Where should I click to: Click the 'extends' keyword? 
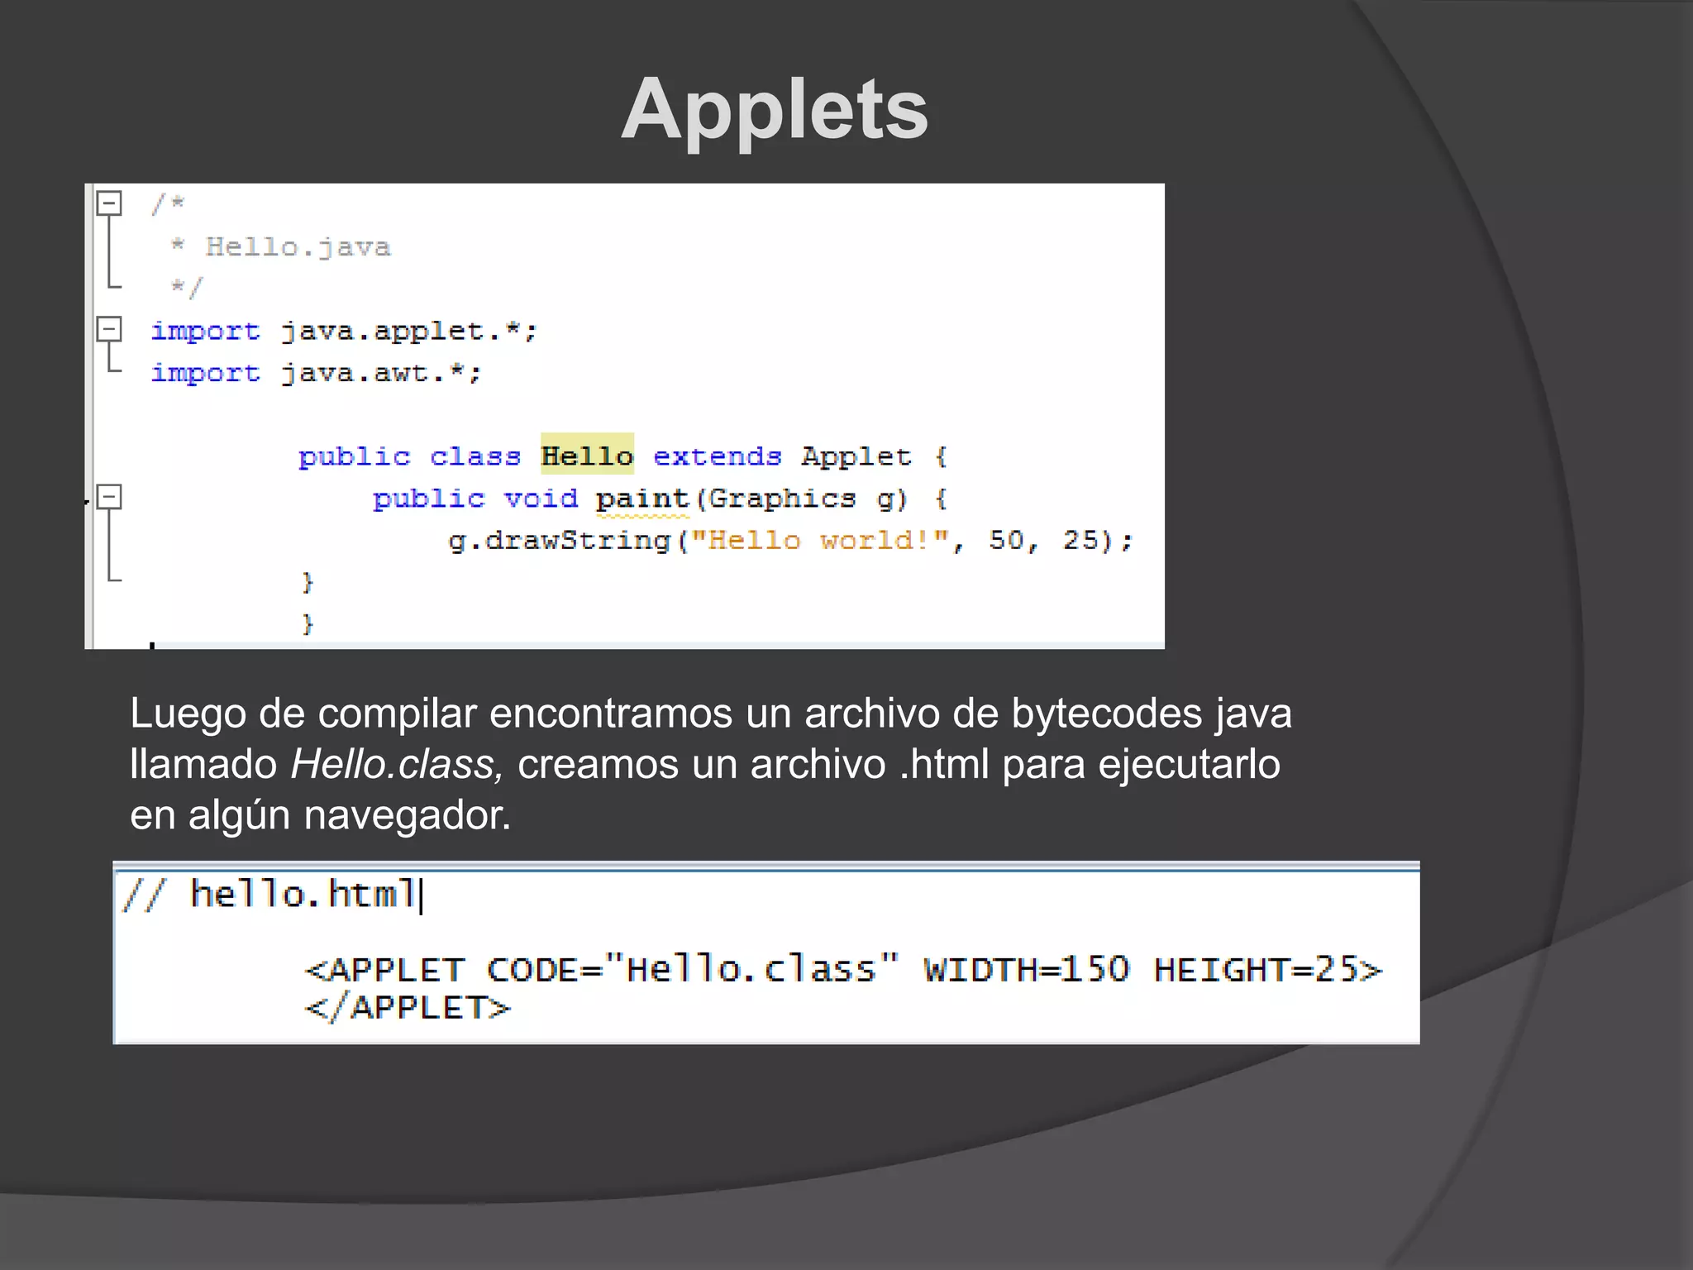click(717, 456)
